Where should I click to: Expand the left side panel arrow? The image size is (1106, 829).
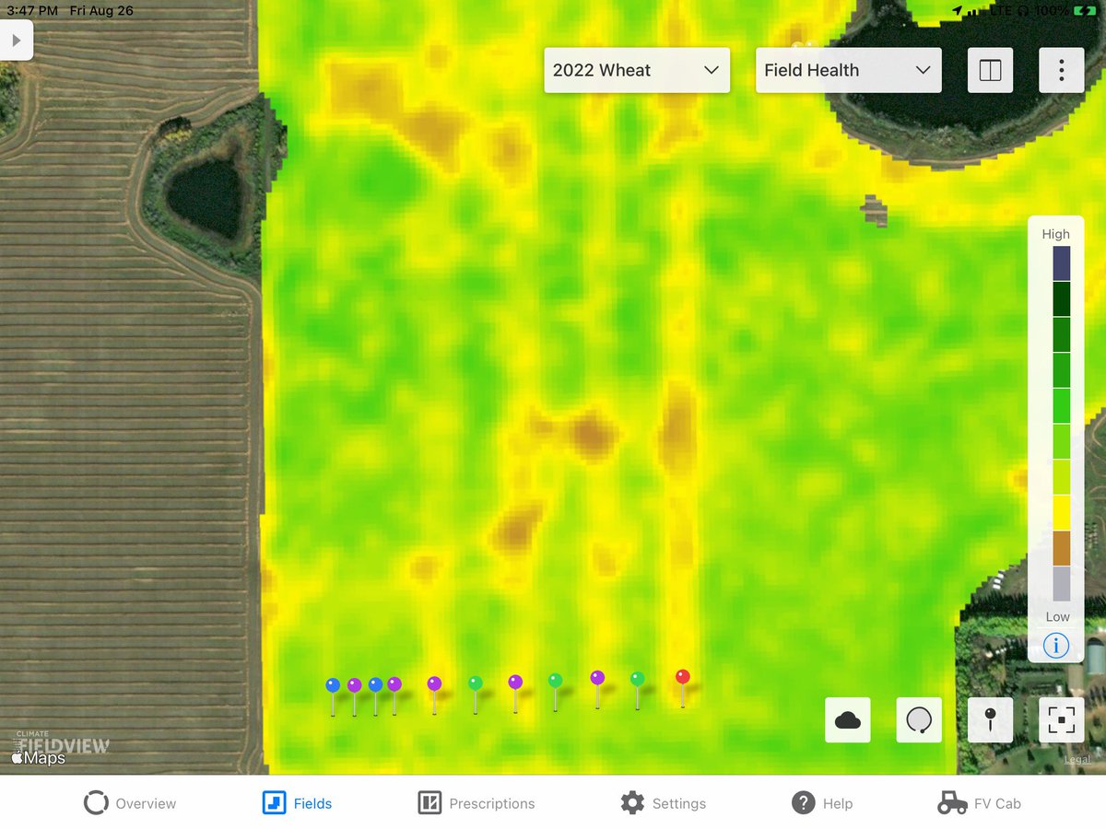[16, 41]
